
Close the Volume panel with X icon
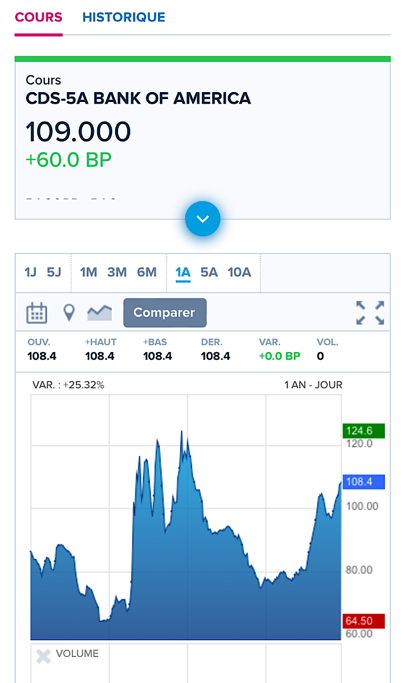click(x=43, y=656)
